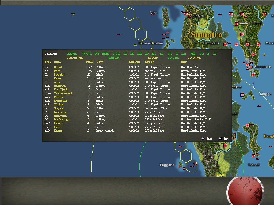The image size is (274, 205).
Task: Click the yellow ship icon near Batoe-eilanden
Action: tap(135, 45)
